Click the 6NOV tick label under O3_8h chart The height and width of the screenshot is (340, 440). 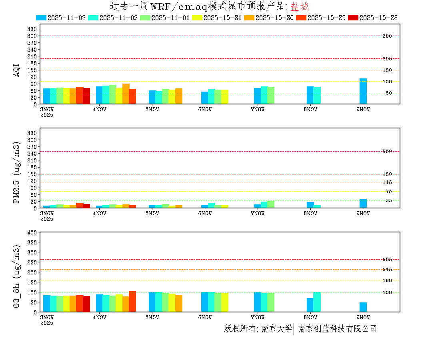[x=205, y=317]
